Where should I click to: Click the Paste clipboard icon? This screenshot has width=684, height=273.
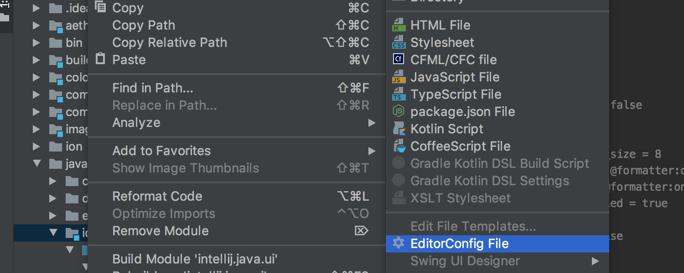pos(100,59)
